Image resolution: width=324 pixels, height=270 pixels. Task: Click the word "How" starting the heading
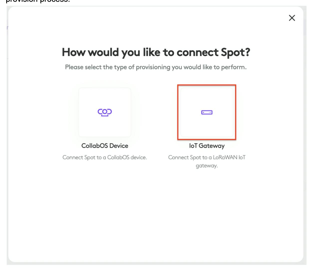click(73, 52)
